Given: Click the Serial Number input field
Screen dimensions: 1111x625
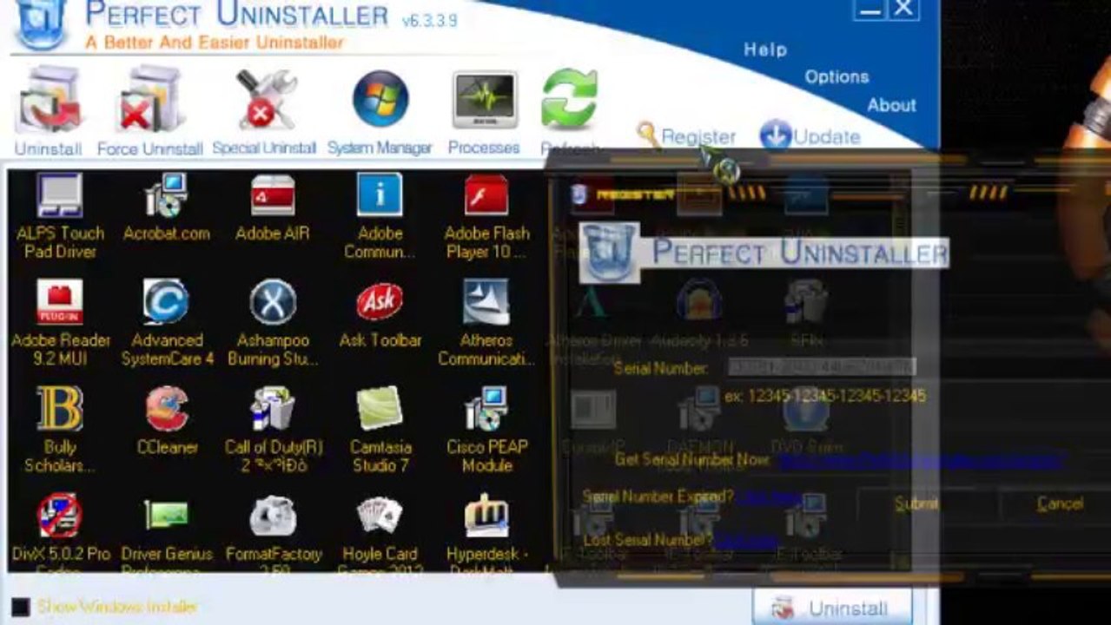Looking at the screenshot, I should (821, 367).
